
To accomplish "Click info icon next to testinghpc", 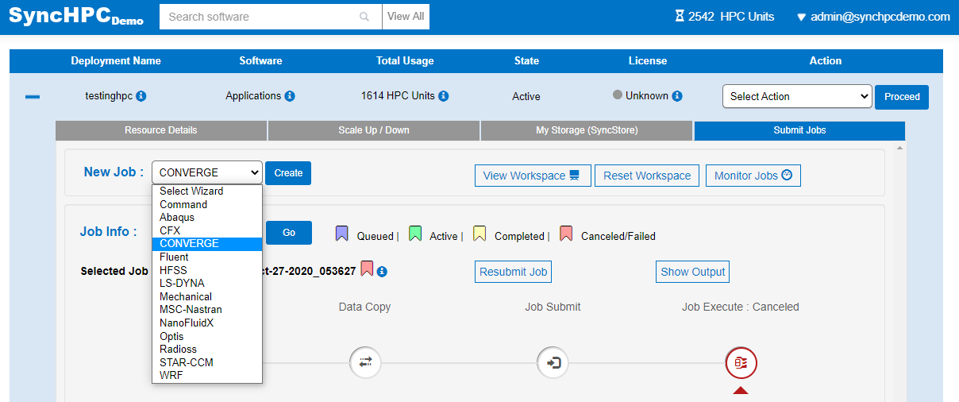I will (141, 96).
